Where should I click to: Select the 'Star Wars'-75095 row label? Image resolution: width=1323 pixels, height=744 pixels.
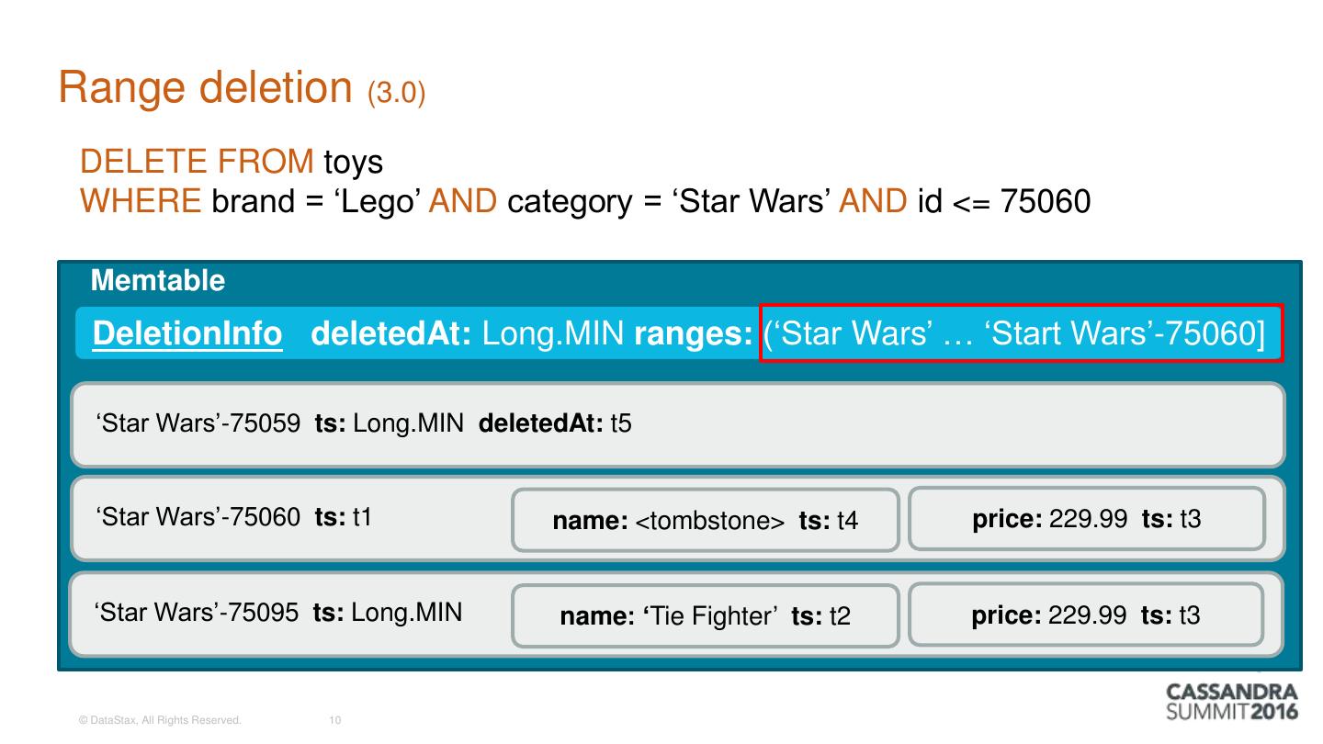click(197, 613)
